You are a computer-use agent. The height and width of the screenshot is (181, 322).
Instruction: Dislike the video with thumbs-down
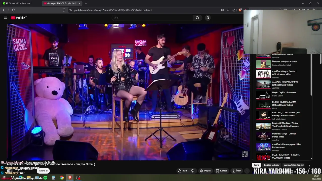tap(193, 171)
